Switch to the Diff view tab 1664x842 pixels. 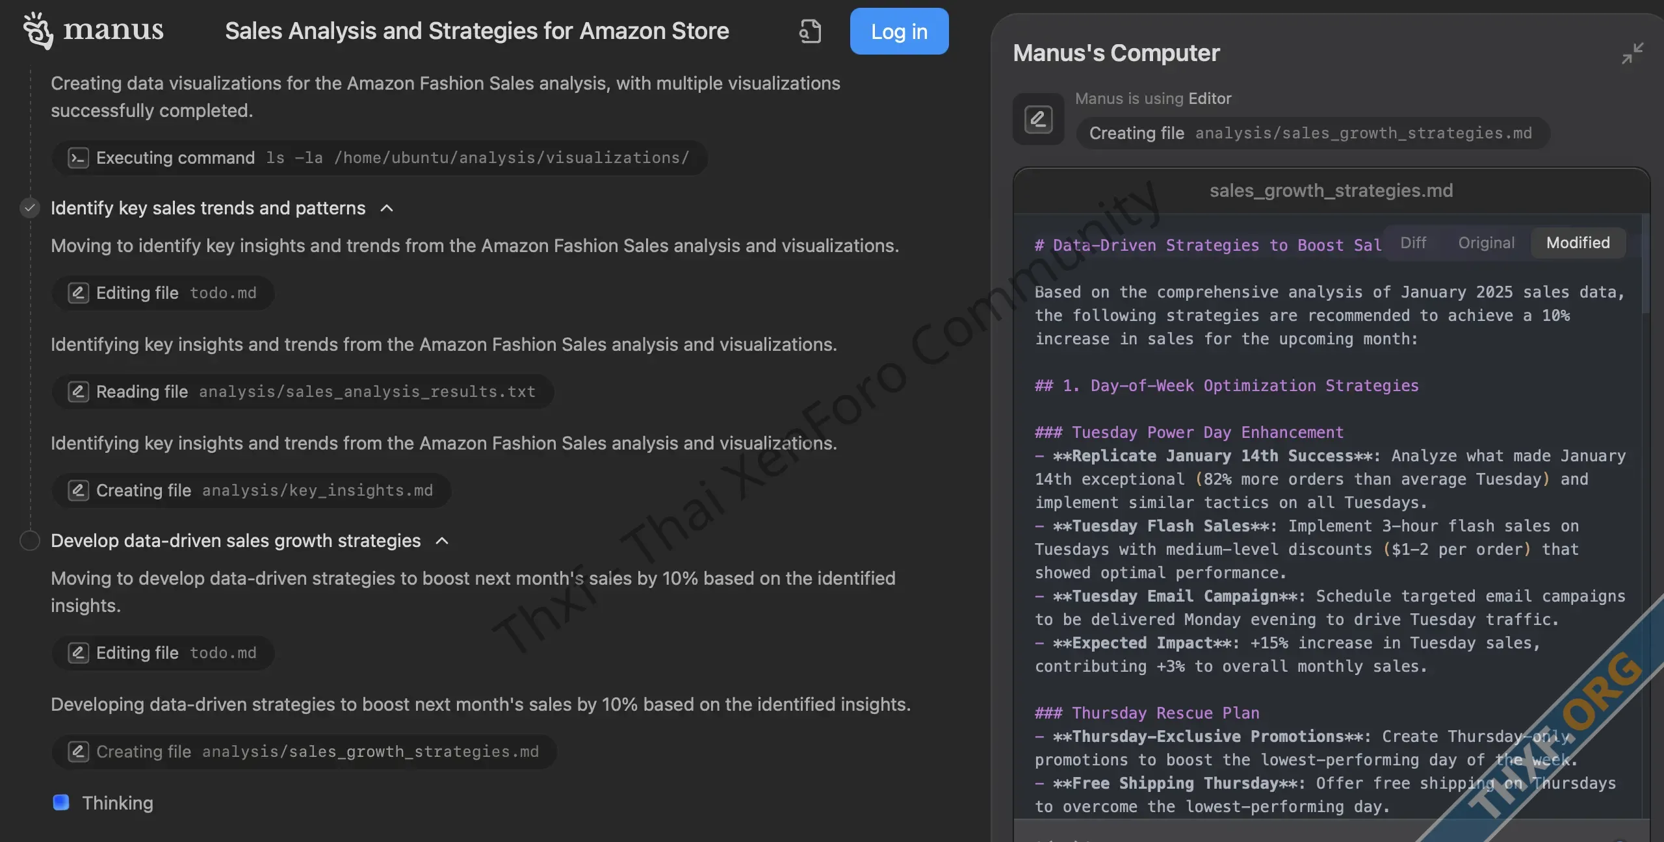coord(1413,243)
